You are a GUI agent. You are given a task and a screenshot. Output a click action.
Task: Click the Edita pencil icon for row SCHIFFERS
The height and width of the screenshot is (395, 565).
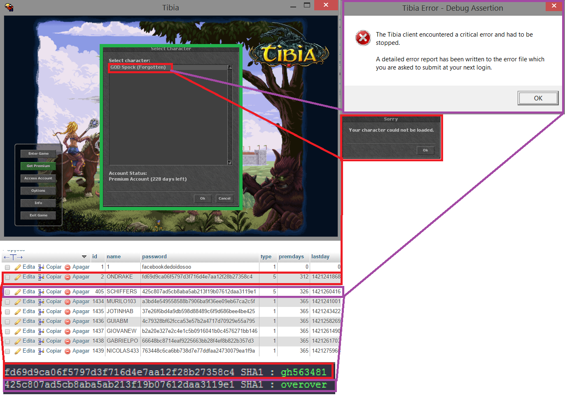tap(18, 292)
